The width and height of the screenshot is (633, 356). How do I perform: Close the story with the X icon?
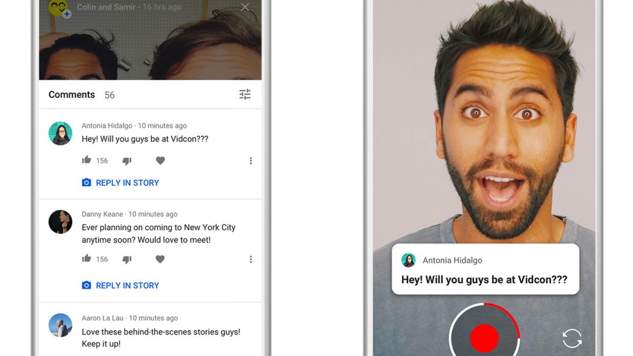245,7
